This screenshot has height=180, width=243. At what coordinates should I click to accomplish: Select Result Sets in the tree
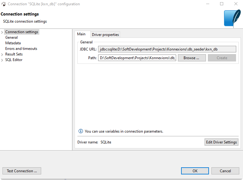coord(14,54)
